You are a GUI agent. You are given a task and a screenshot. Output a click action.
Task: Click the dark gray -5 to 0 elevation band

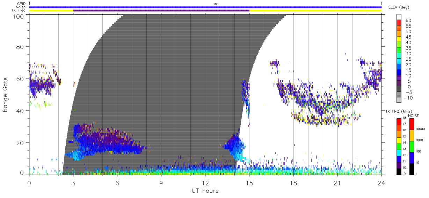pos(400,89)
